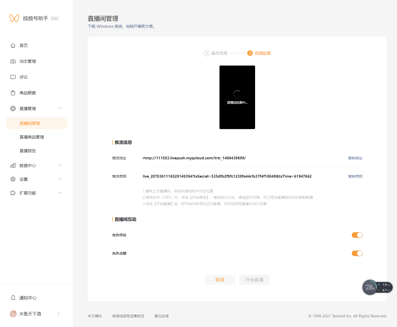
Task: Select the 直播间管理 submenu item
Action: click(37, 123)
